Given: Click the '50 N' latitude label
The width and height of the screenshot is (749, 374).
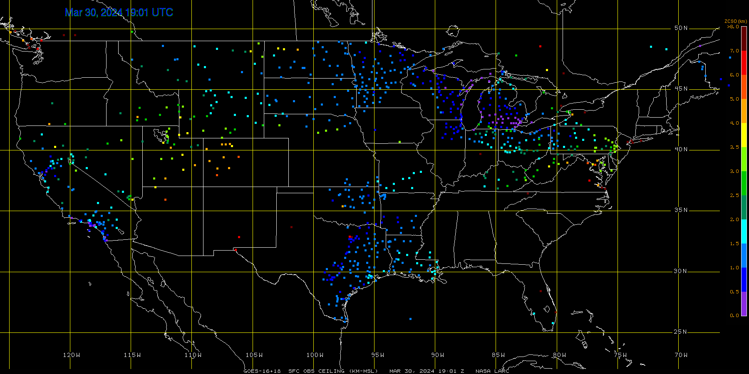Looking at the screenshot, I should [x=681, y=28].
